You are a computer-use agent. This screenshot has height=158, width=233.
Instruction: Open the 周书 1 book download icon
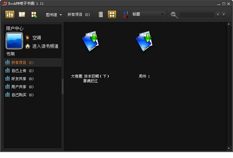click(x=144, y=41)
